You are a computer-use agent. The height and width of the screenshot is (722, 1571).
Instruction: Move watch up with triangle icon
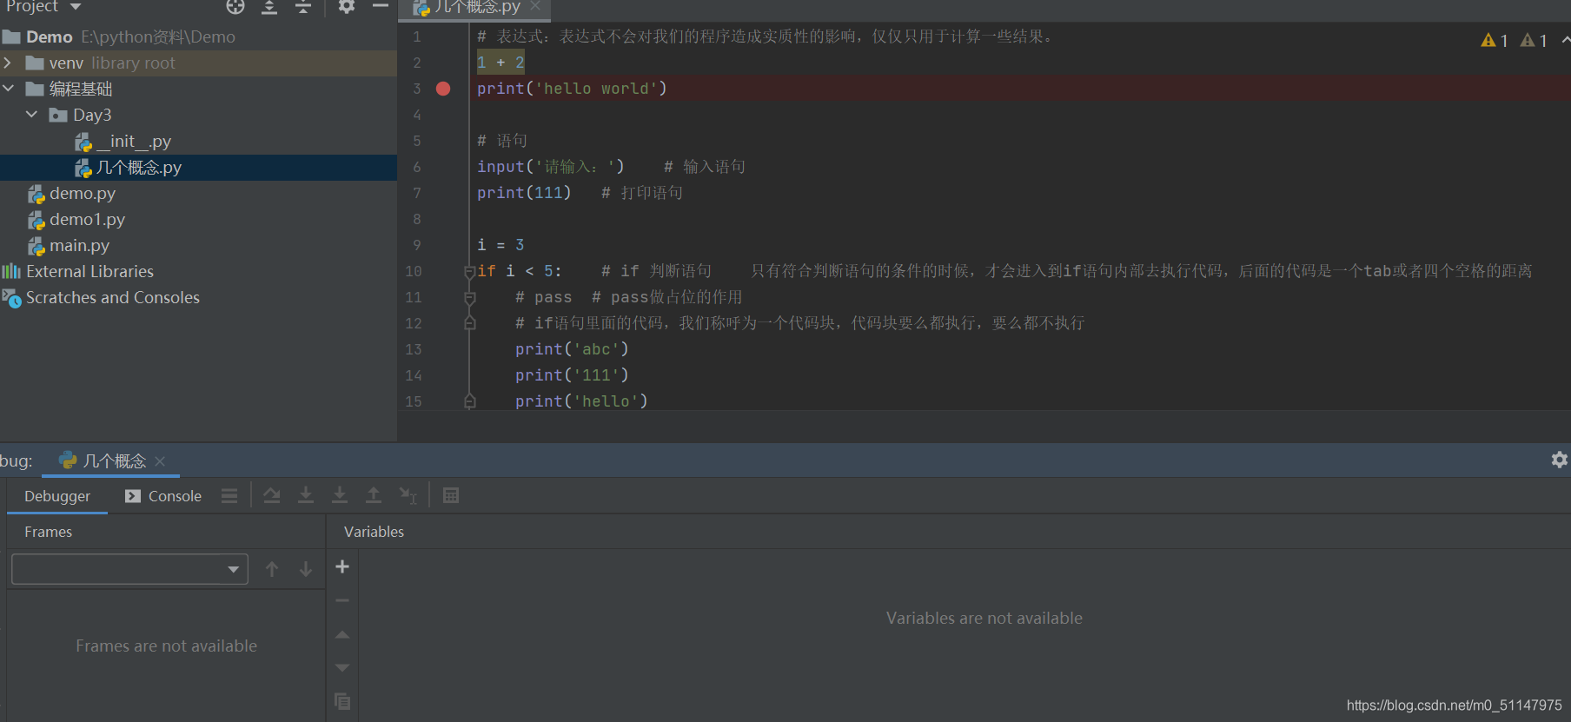(x=342, y=634)
